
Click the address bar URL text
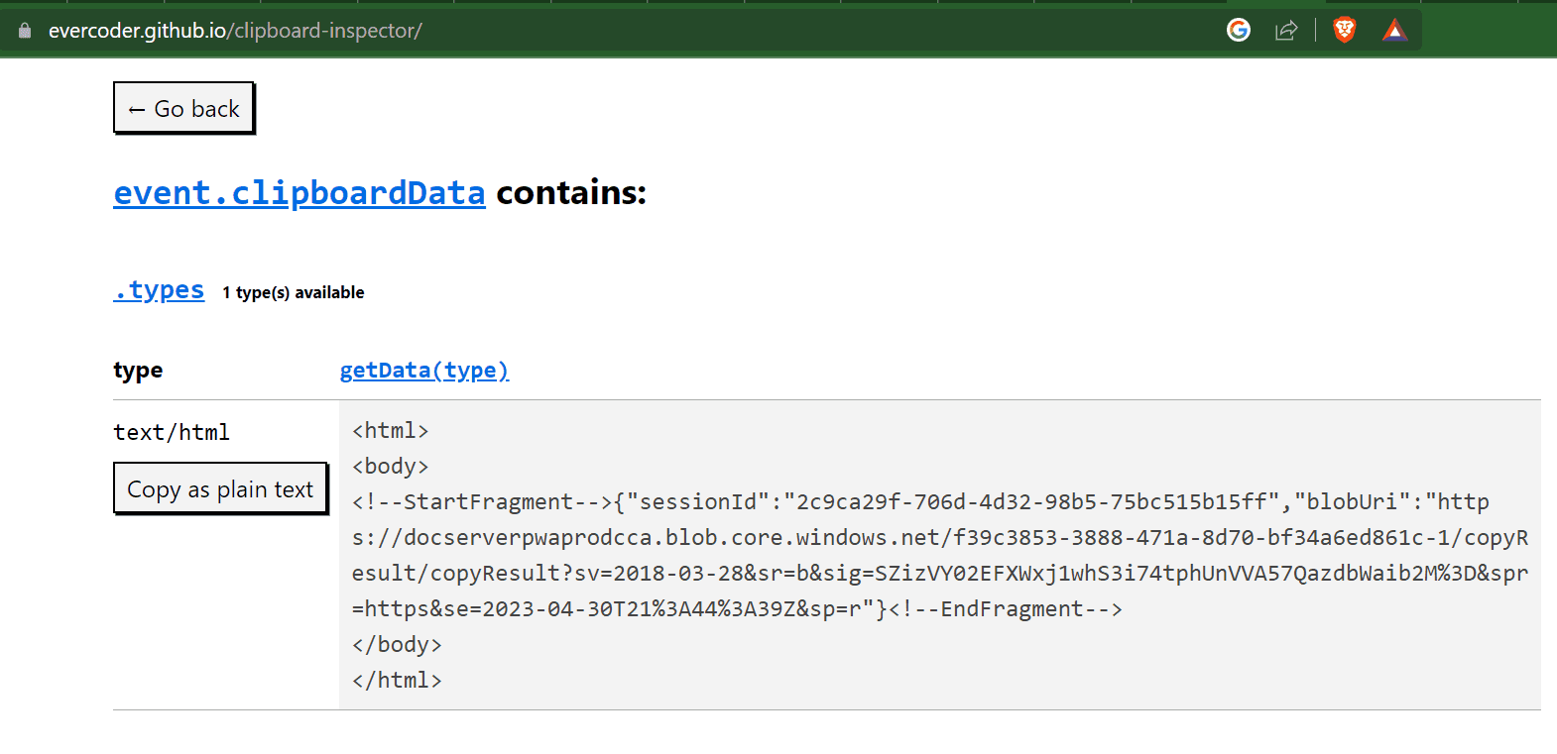(x=235, y=31)
